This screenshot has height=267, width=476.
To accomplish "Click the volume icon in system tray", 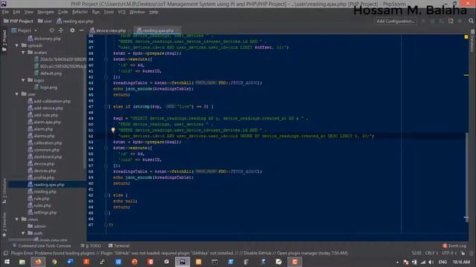I will click(431, 262).
